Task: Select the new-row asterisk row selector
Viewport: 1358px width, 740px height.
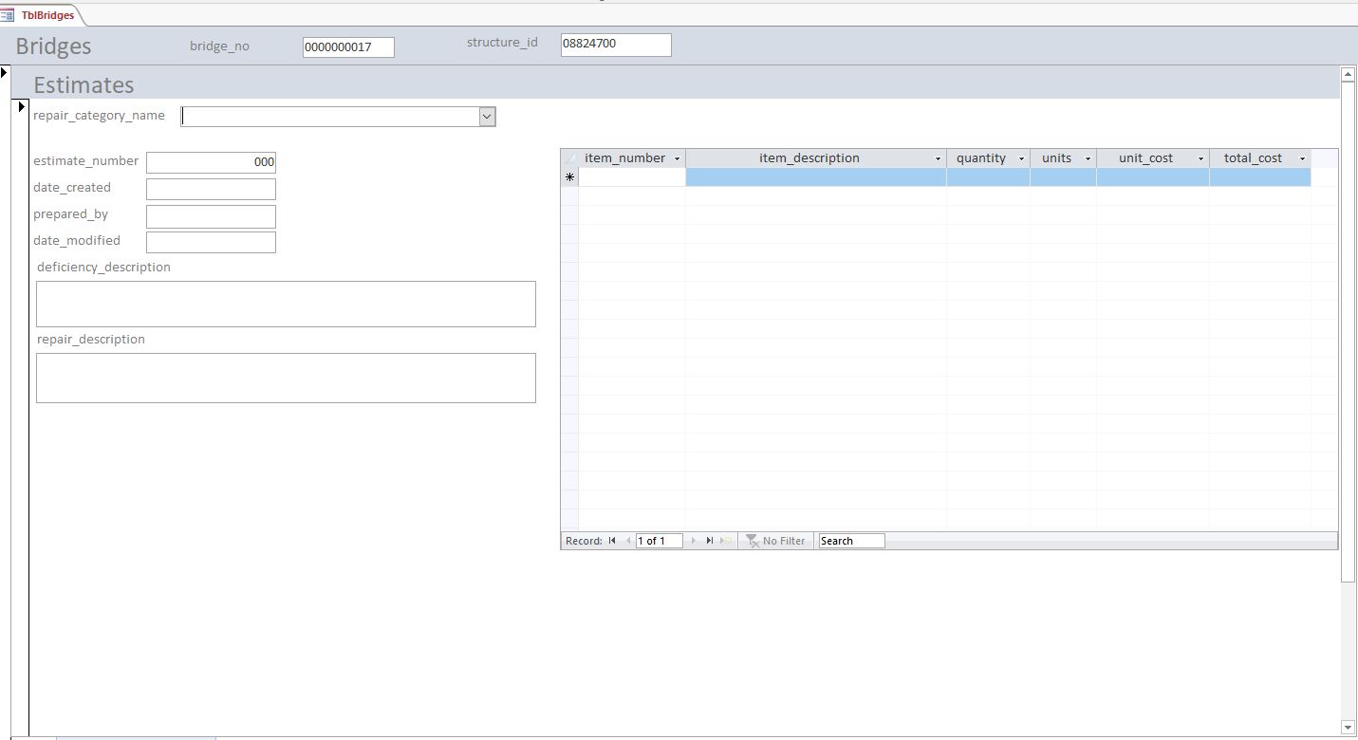Action: coord(569,177)
